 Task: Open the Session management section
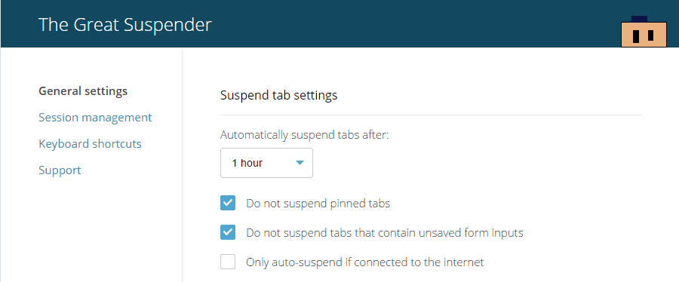coord(95,118)
